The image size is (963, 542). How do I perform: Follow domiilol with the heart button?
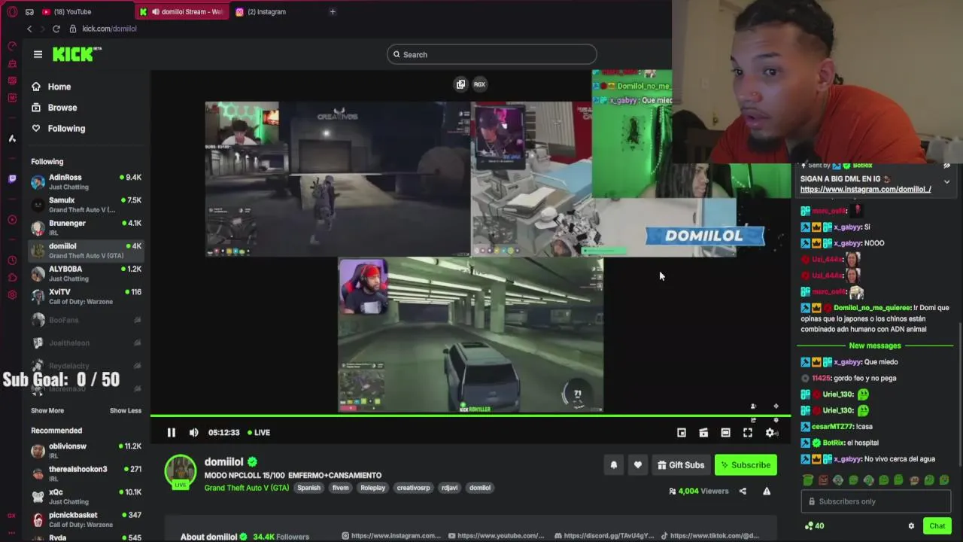pyautogui.click(x=638, y=465)
